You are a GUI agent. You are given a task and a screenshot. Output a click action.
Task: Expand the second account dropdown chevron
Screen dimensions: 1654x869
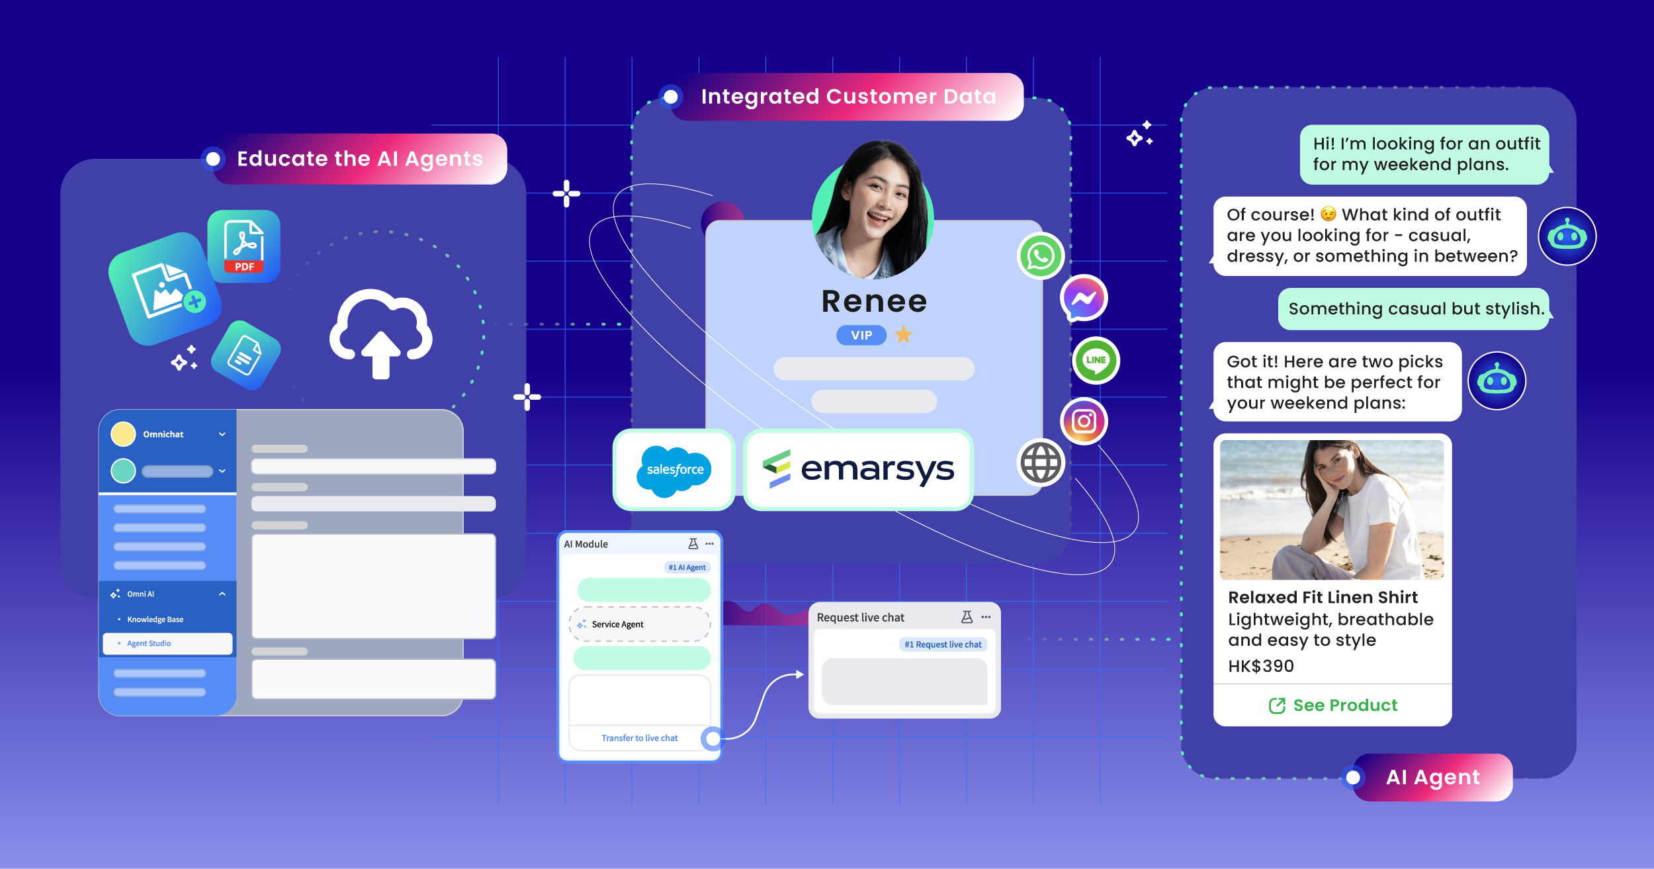tap(222, 471)
